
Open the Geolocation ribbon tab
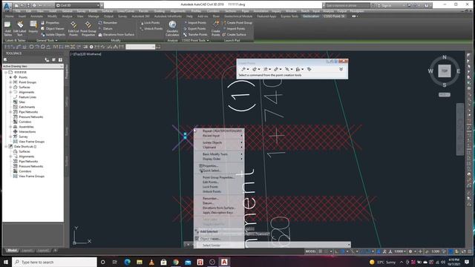[310, 16]
